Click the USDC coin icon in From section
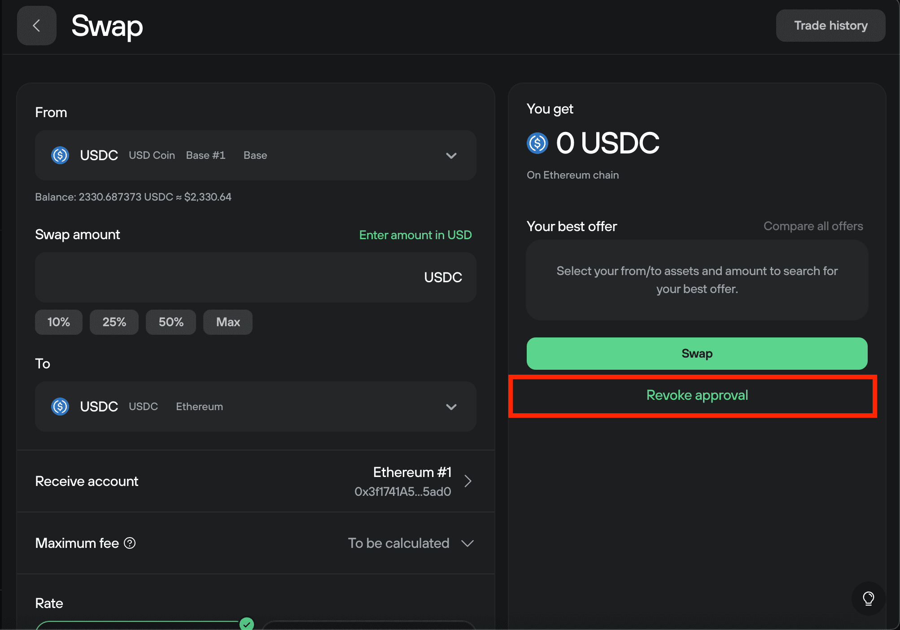Viewport: 900px width, 630px height. tap(60, 155)
